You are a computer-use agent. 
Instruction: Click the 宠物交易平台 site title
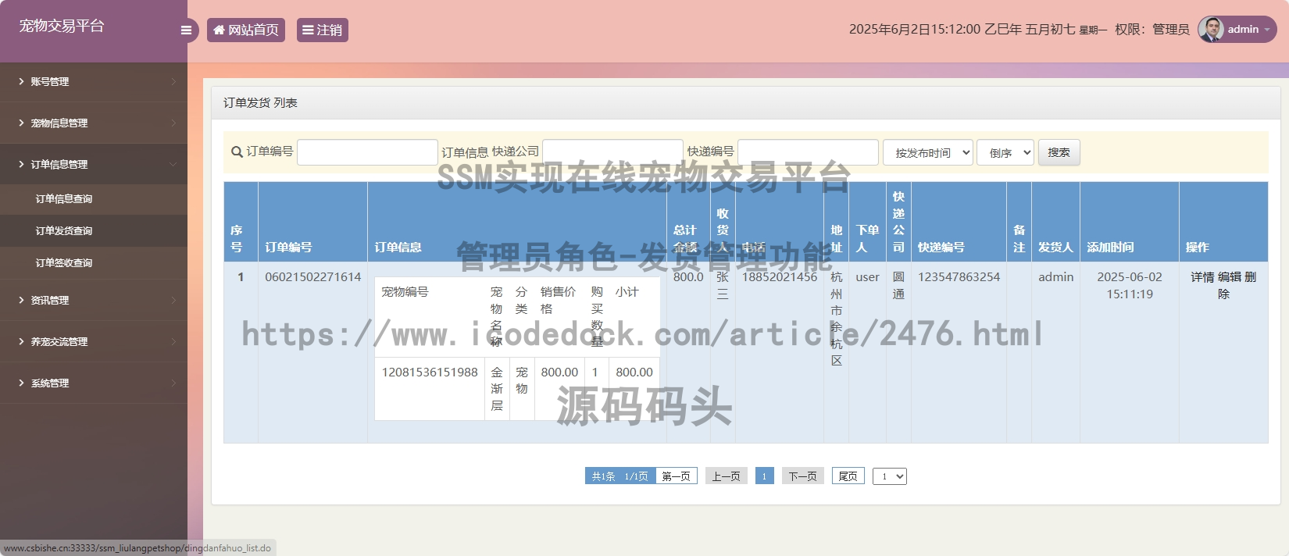pos(62,26)
